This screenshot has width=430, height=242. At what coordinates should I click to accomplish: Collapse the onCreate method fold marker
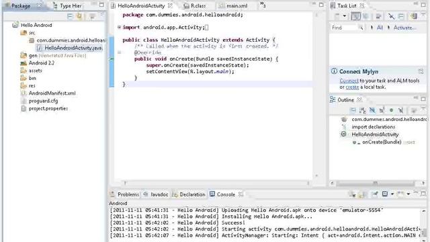120,52
